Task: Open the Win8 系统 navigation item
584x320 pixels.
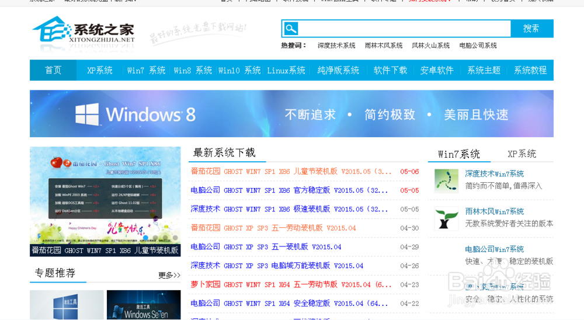Action: pos(193,71)
